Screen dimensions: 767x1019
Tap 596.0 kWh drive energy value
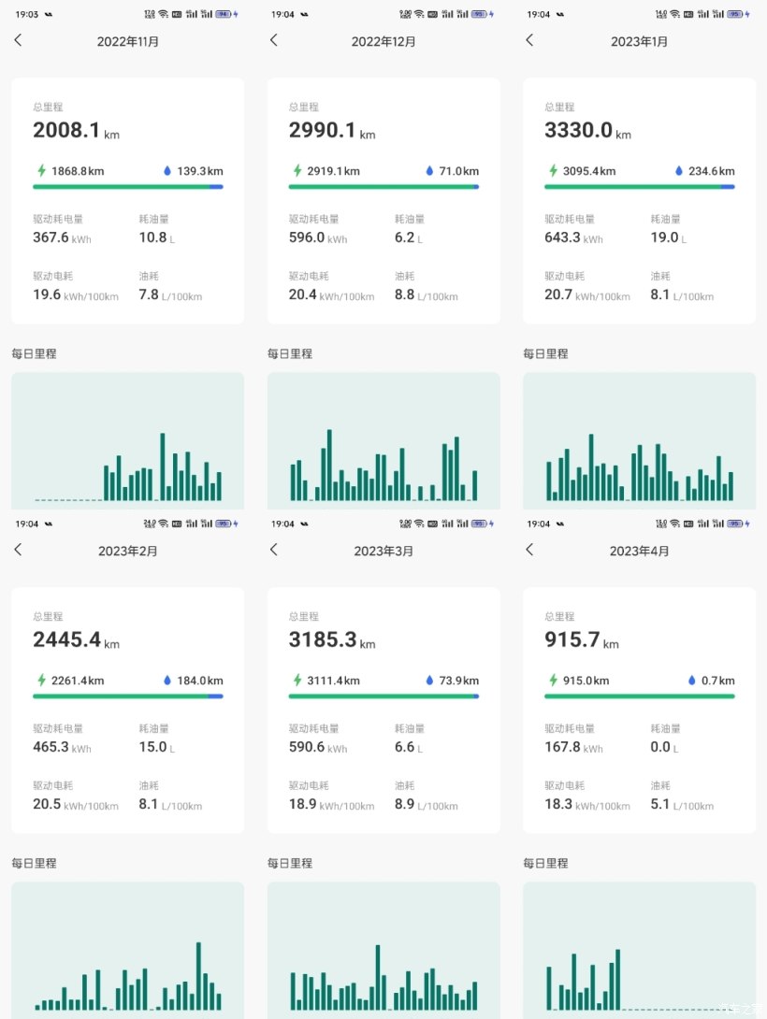318,237
